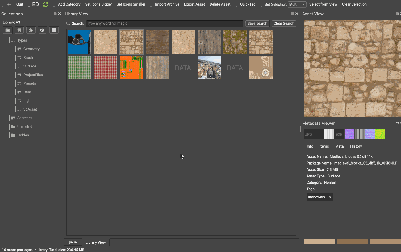401x252 pixels.
Task: Toggle the eye visibility button in Collections
Action: coord(42,30)
